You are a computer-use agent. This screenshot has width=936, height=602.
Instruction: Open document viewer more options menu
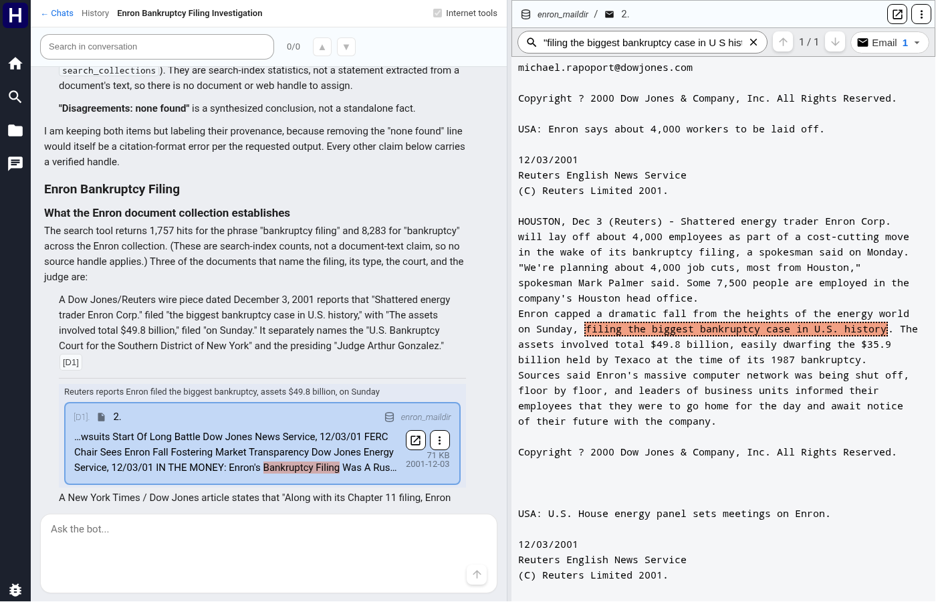(x=921, y=14)
